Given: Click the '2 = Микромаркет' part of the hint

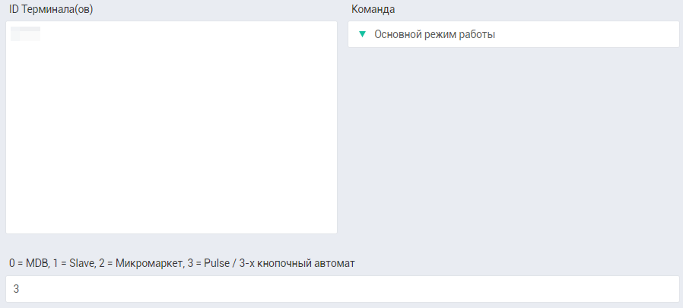Looking at the screenshot, I should (140, 263).
